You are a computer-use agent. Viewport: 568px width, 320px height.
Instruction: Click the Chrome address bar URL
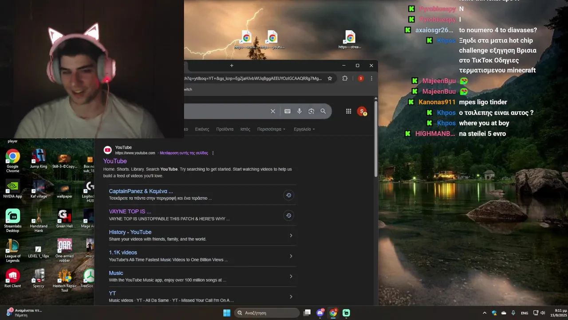click(253, 78)
